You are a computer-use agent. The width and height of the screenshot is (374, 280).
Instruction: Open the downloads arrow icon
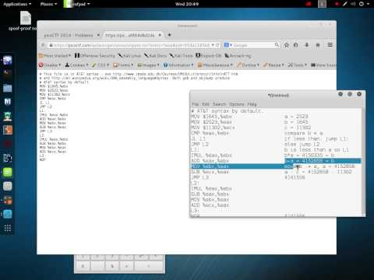click(x=307, y=45)
